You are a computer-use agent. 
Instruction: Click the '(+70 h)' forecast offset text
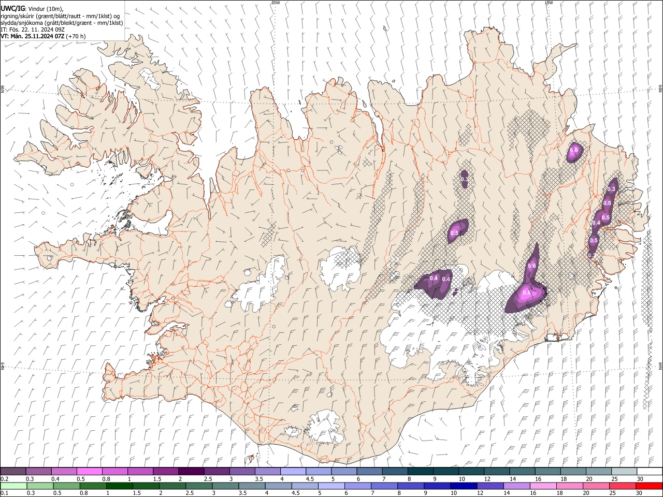(76, 36)
